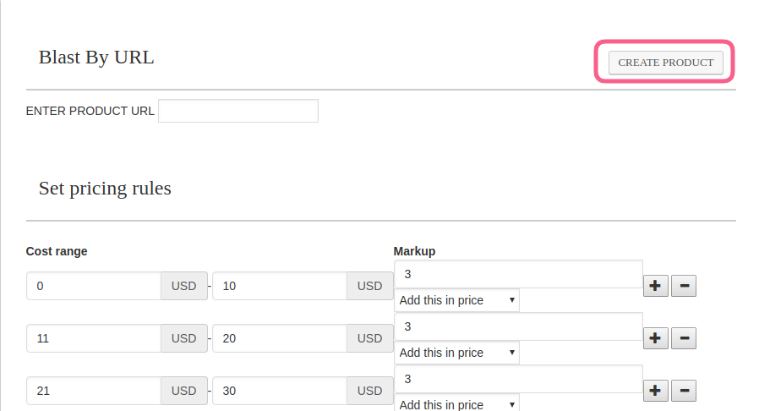This screenshot has width=759, height=411.
Task: Click the maximum cost field containing 20
Action: (x=280, y=338)
